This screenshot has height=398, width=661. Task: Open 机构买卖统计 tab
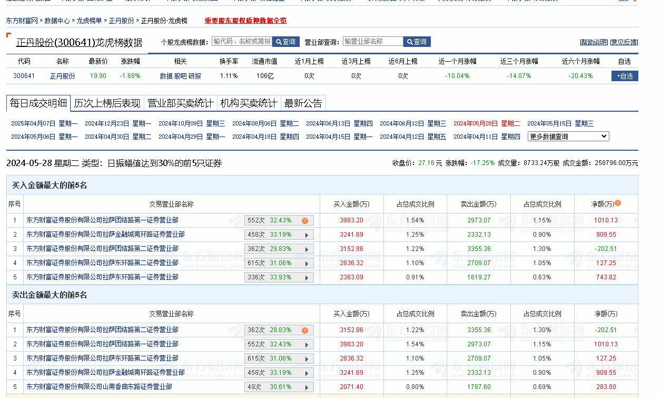[x=249, y=103]
